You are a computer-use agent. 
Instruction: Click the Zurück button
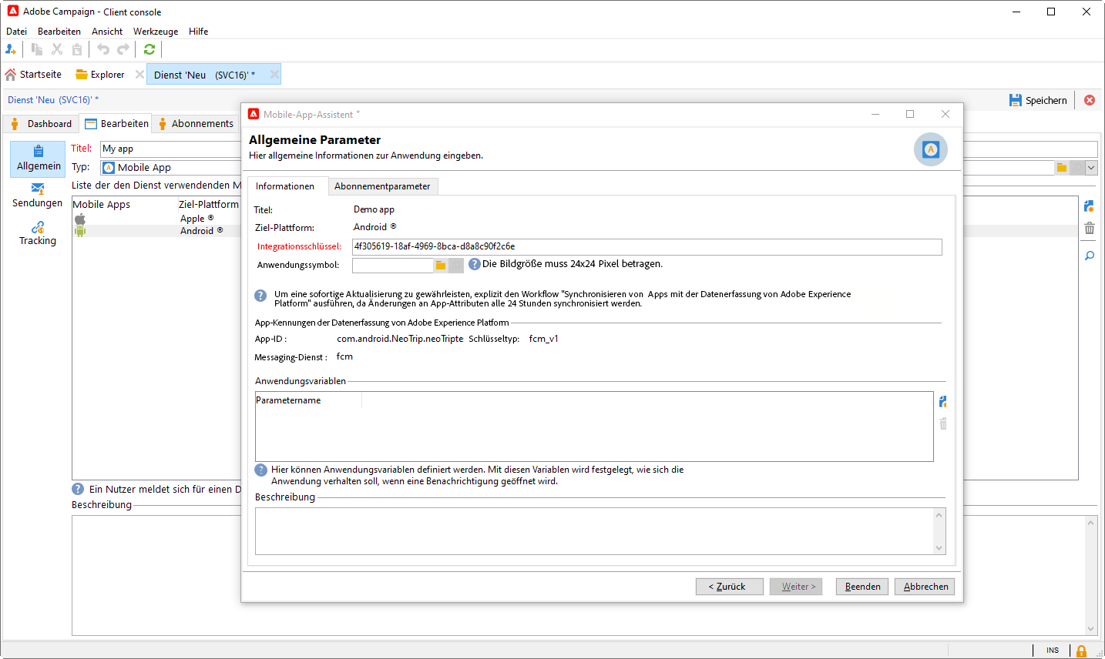coord(730,587)
